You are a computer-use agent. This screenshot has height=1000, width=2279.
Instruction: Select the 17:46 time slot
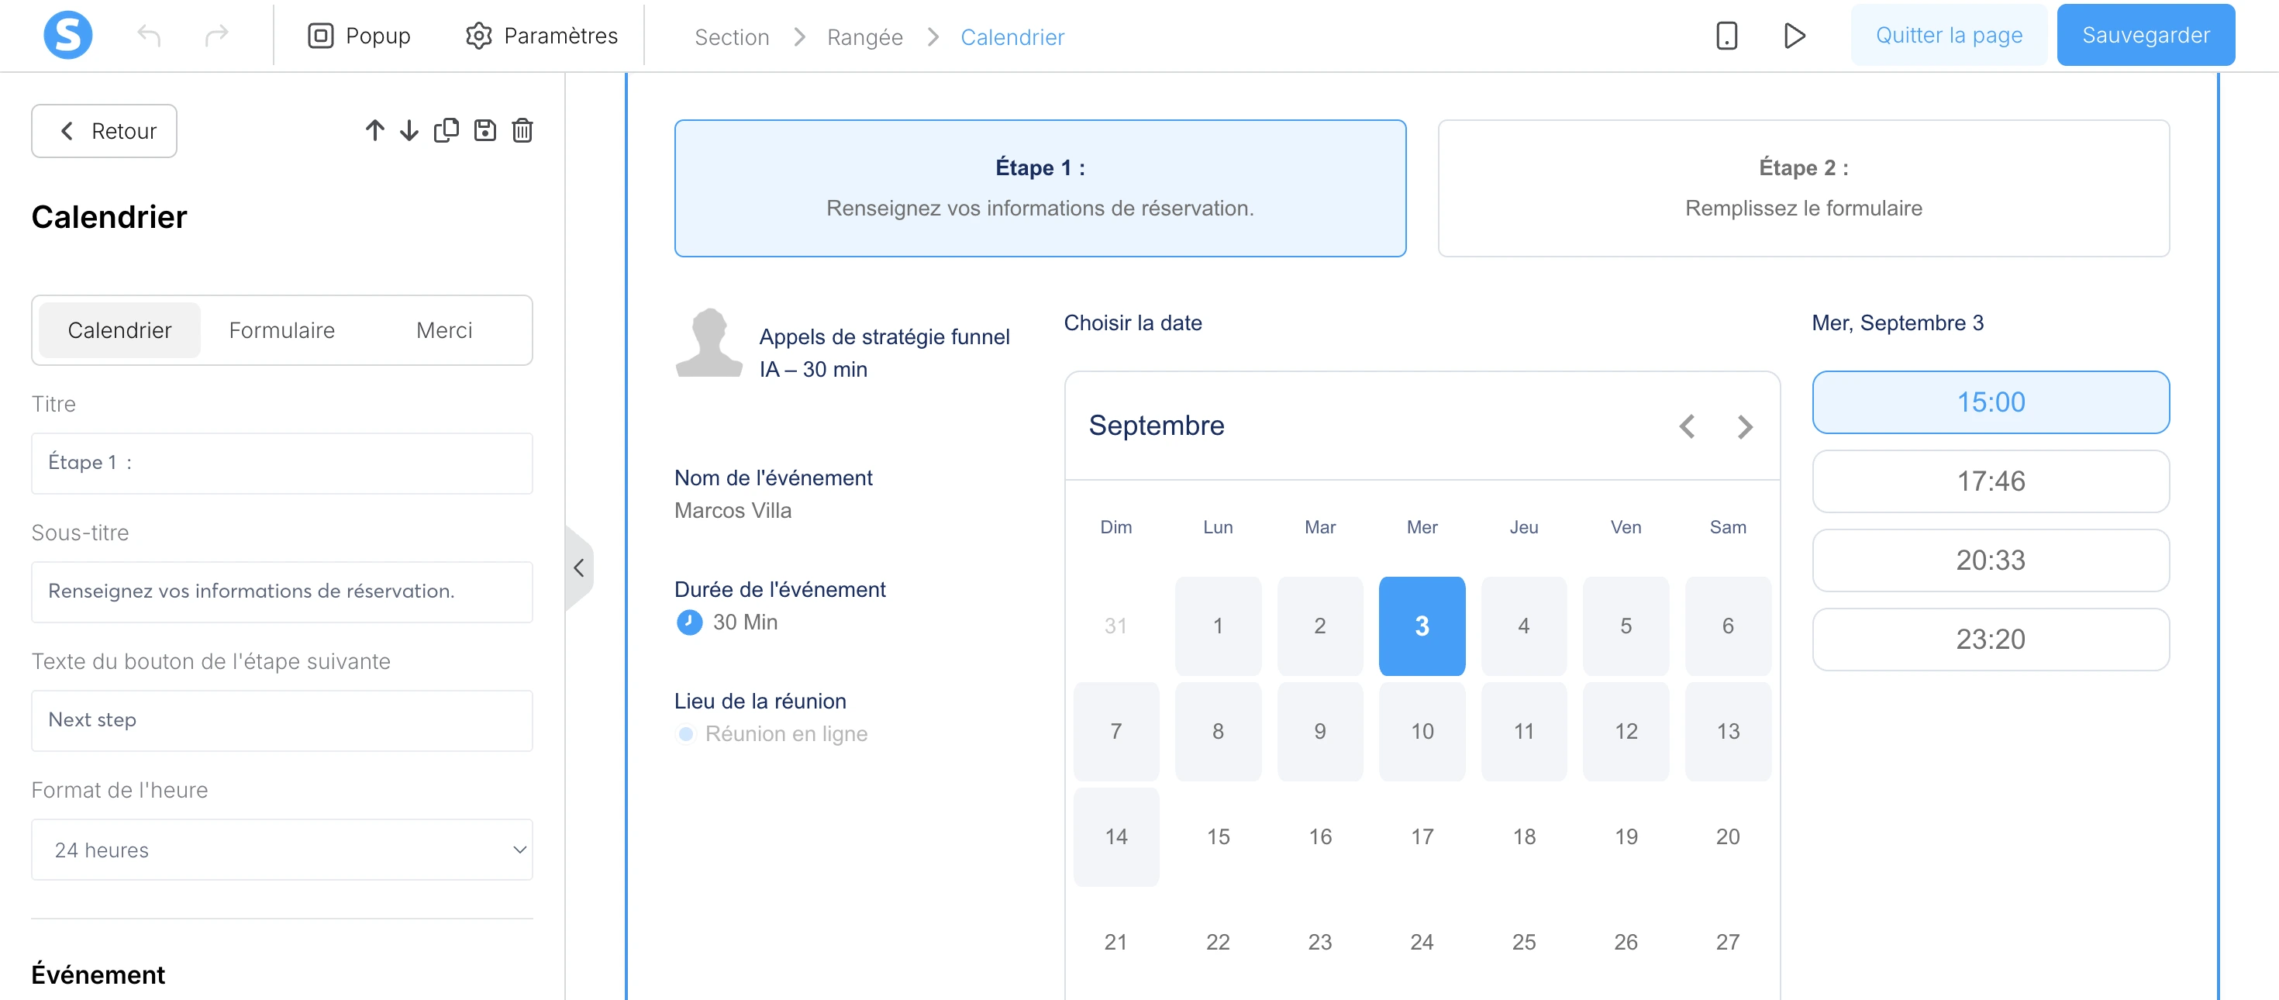(x=1990, y=481)
